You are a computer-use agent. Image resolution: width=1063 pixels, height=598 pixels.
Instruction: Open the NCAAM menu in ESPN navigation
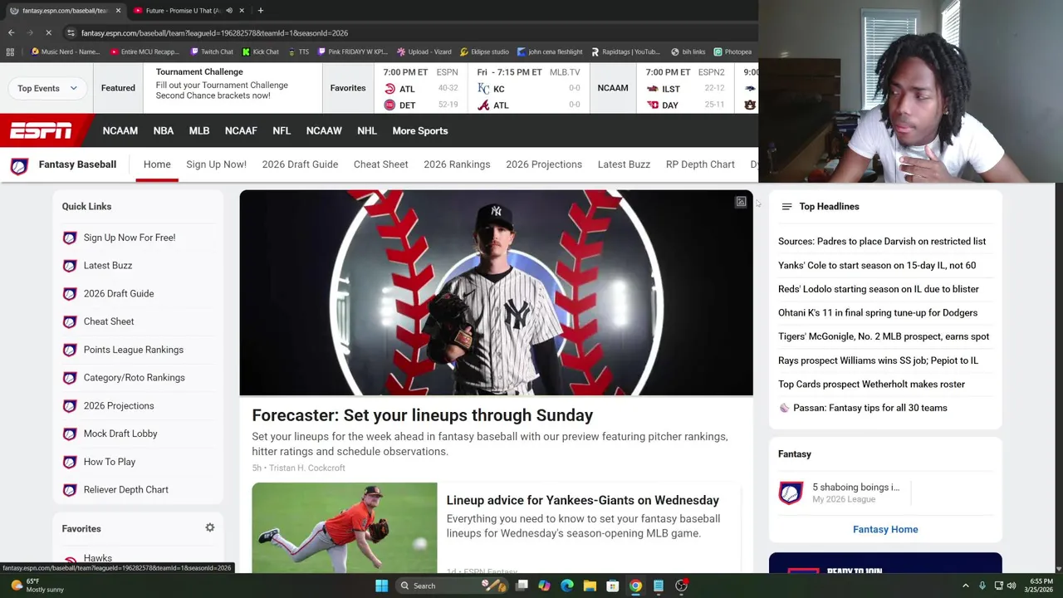(x=120, y=130)
